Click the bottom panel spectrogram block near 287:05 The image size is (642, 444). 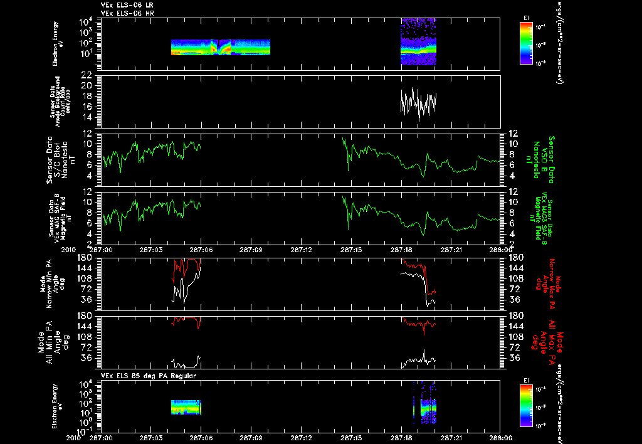[186, 407]
